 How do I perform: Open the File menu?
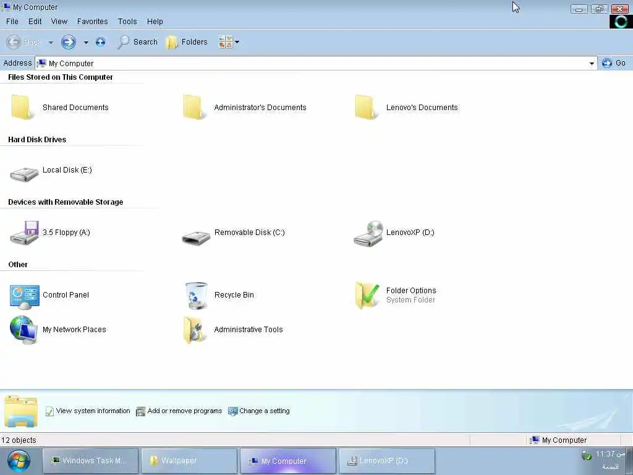tap(12, 22)
